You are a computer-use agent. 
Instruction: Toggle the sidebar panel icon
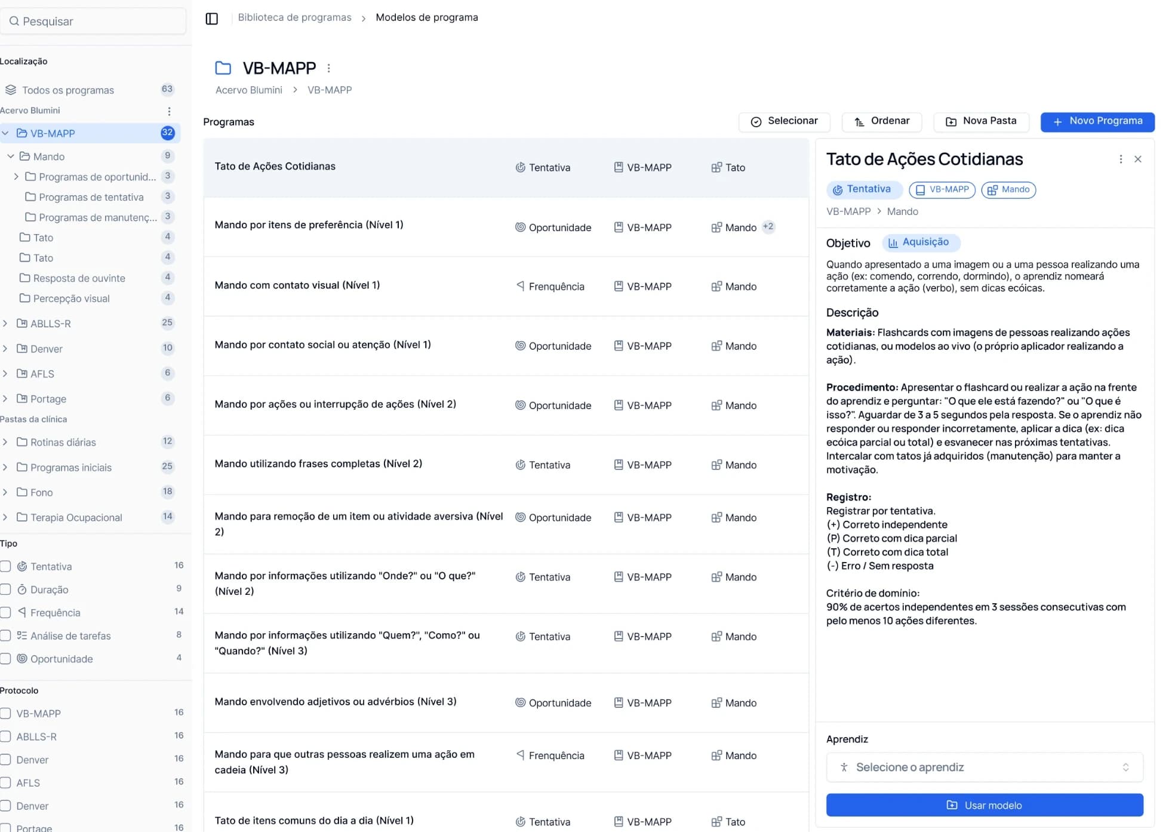pyautogui.click(x=211, y=19)
